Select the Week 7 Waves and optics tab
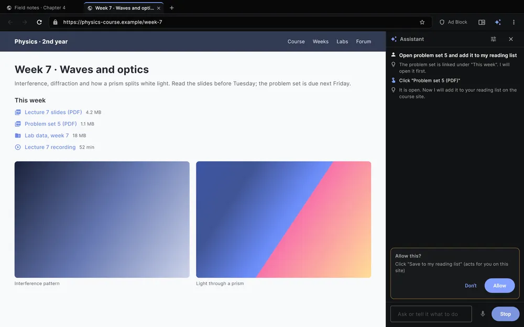The image size is (524, 327). (x=124, y=8)
